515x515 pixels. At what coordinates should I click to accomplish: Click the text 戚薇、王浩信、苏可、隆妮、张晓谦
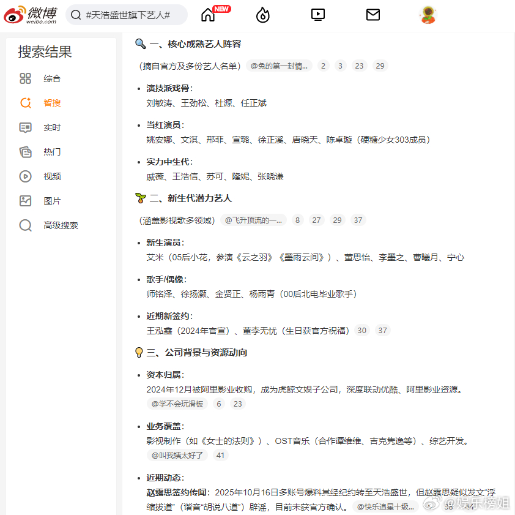tap(215, 176)
